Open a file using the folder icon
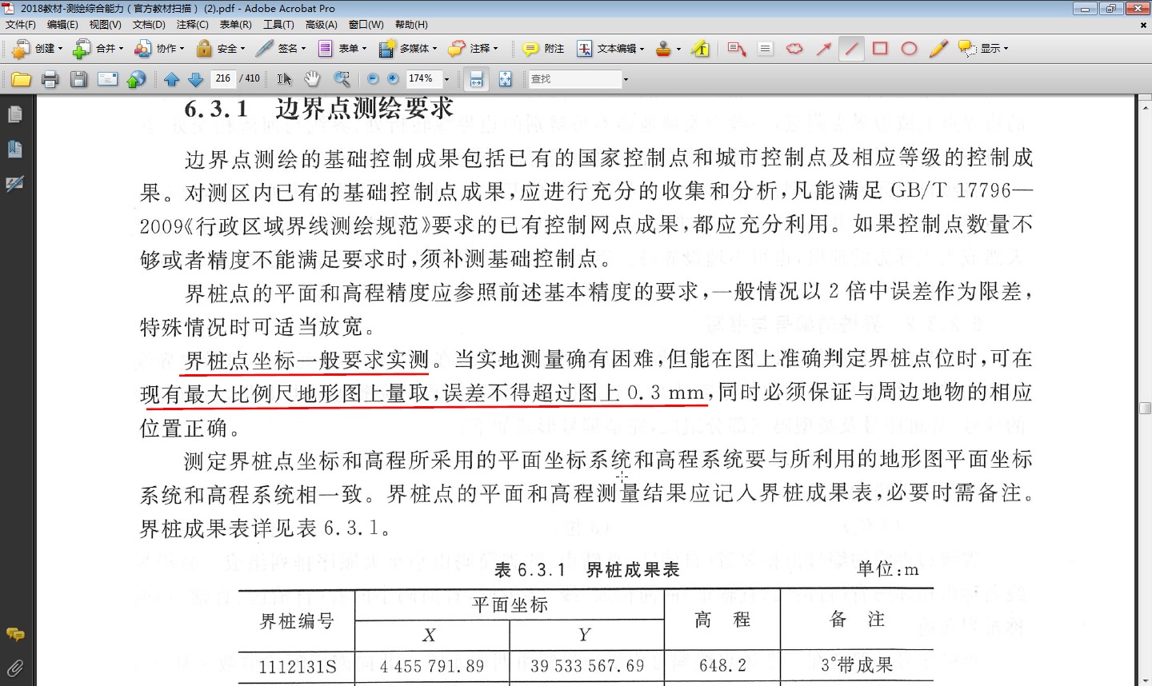This screenshot has width=1152, height=686. (22, 78)
